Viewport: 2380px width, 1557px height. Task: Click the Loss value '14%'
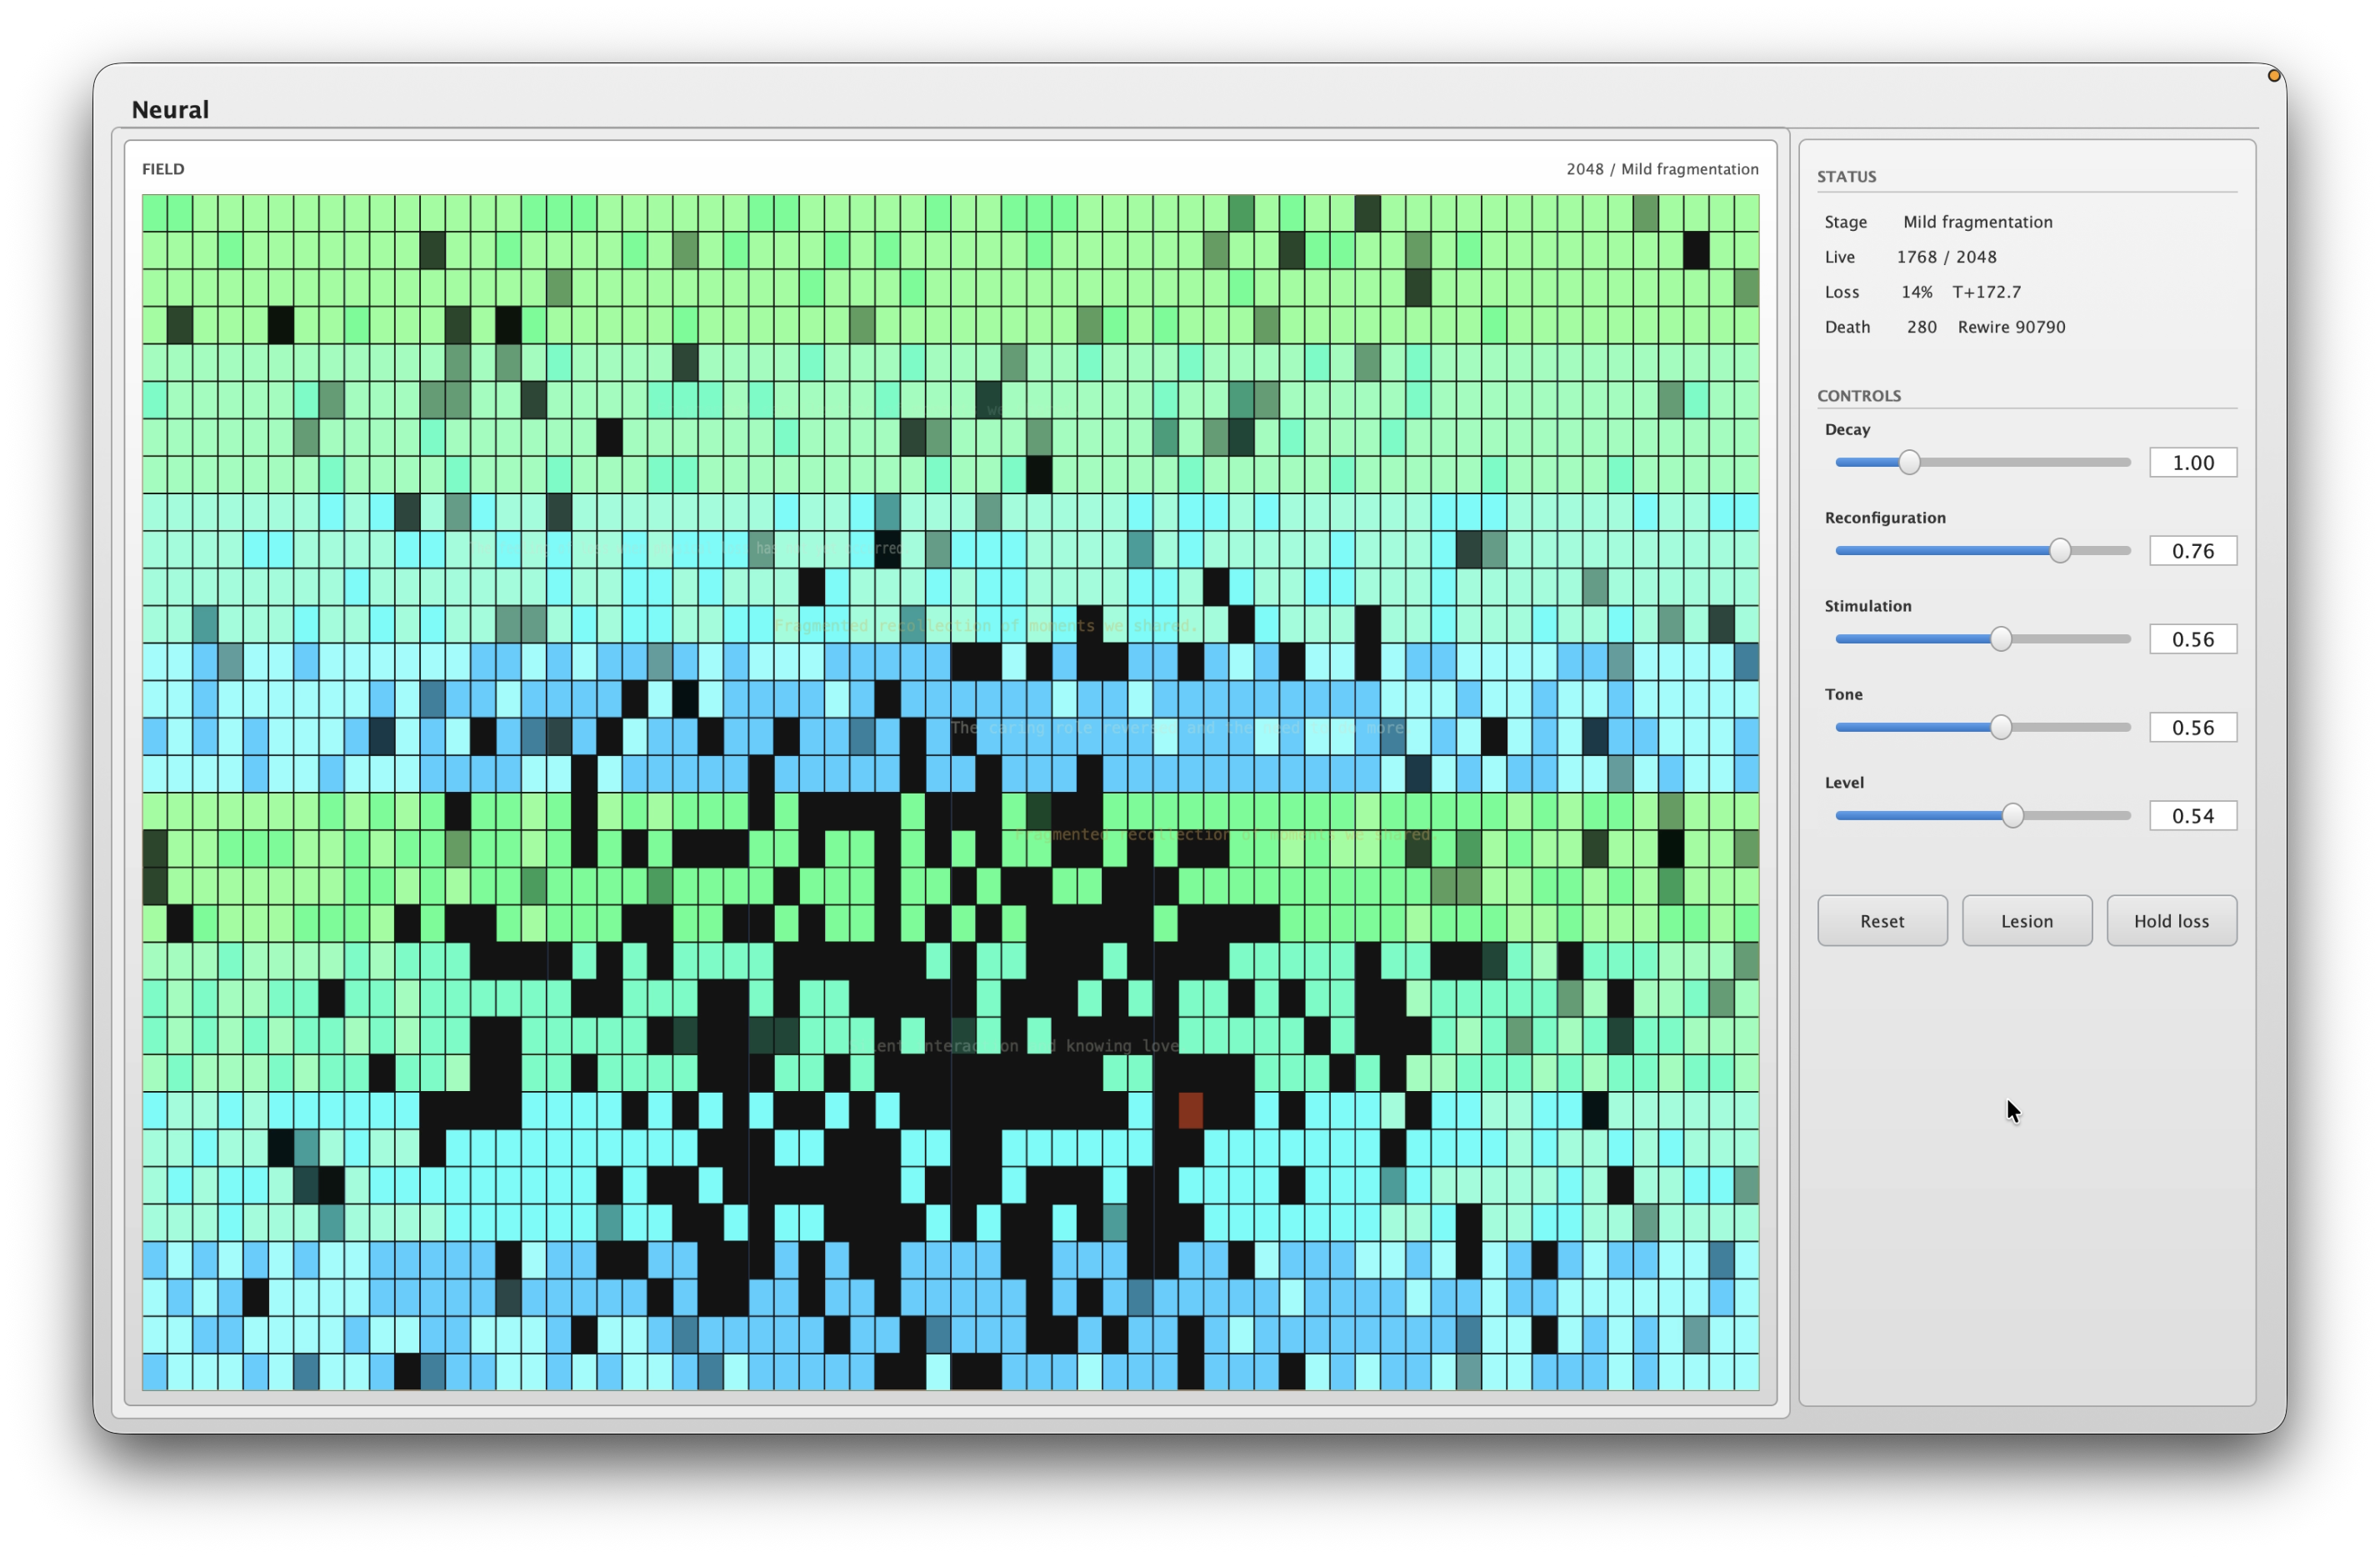click(1916, 292)
